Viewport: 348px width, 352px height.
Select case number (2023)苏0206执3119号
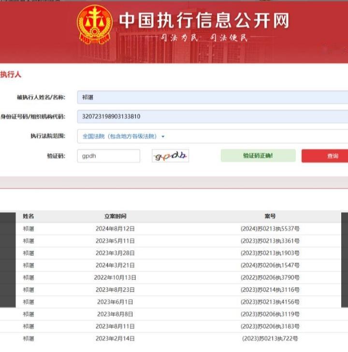coord(270,314)
